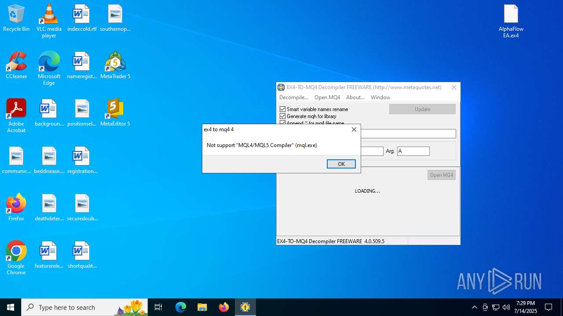Open the notification center
This screenshot has height=316, width=563.
pyautogui.click(x=548, y=307)
